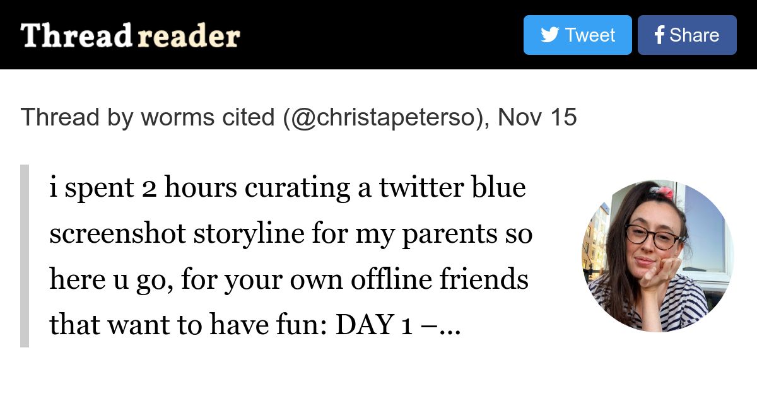Select the "worms cited" author name

[208, 117]
